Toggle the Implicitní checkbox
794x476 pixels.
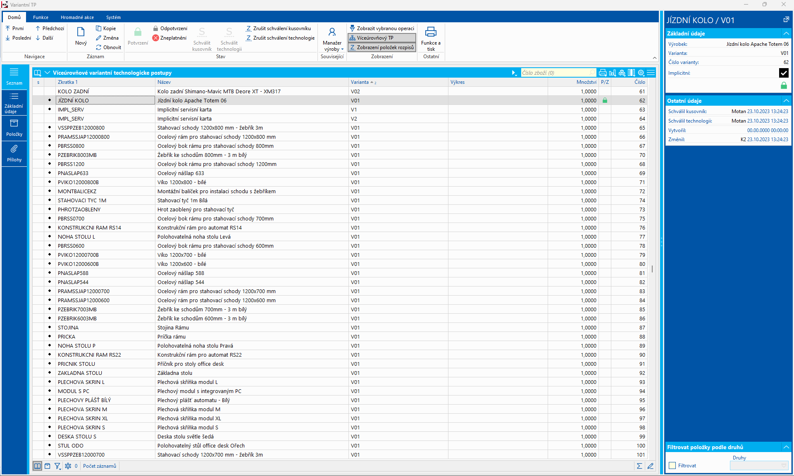[784, 73]
